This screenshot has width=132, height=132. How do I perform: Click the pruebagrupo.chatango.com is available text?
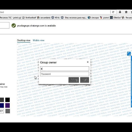click(x=37, y=26)
